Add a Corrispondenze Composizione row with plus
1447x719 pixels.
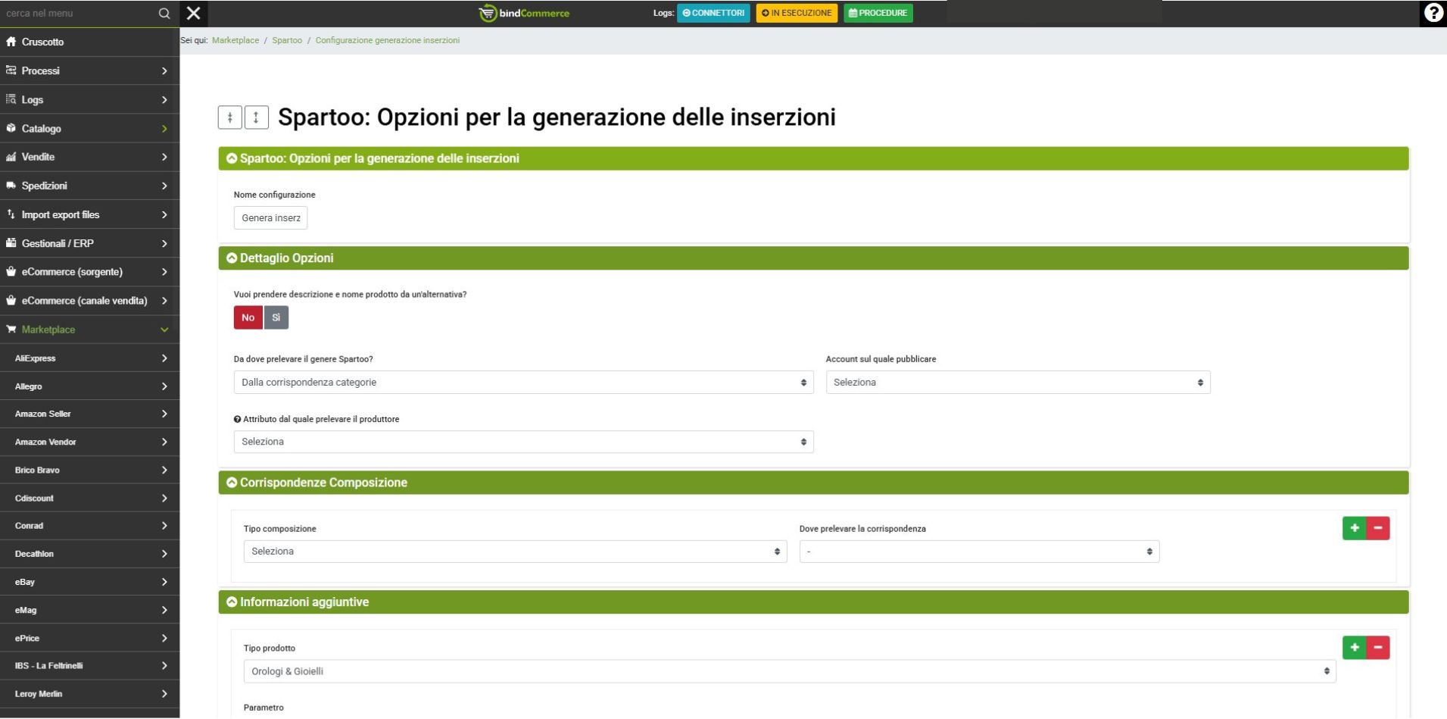pyautogui.click(x=1354, y=528)
